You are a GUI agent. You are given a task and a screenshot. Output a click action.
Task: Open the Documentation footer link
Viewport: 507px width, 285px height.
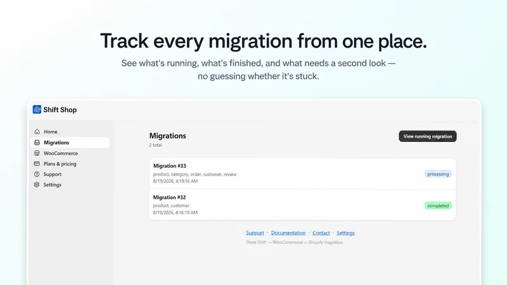tap(288, 233)
